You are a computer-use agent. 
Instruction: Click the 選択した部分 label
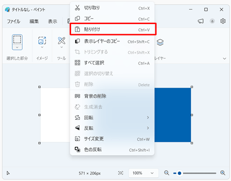pos(17,58)
